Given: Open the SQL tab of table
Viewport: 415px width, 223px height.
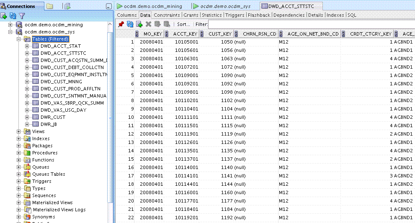Looking at the screenshot, I should 352,15.
